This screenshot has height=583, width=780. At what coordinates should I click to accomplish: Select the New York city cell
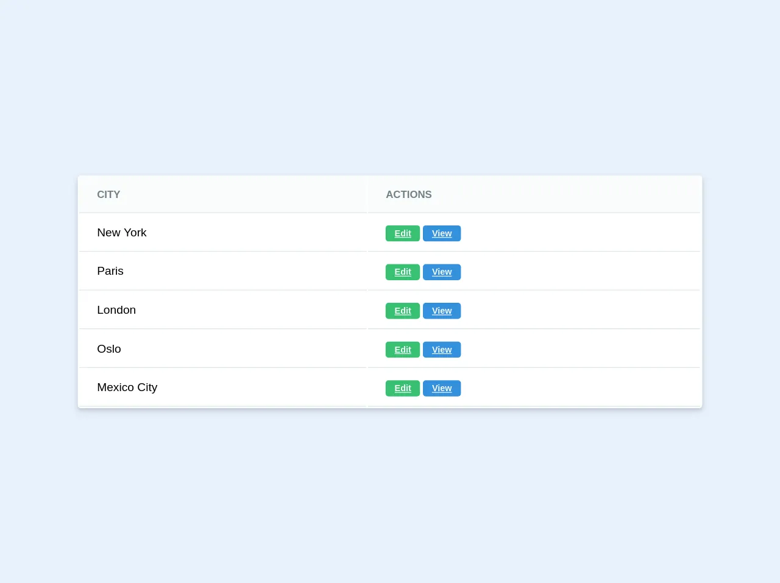pyautogui.click(x=122, y=233)
